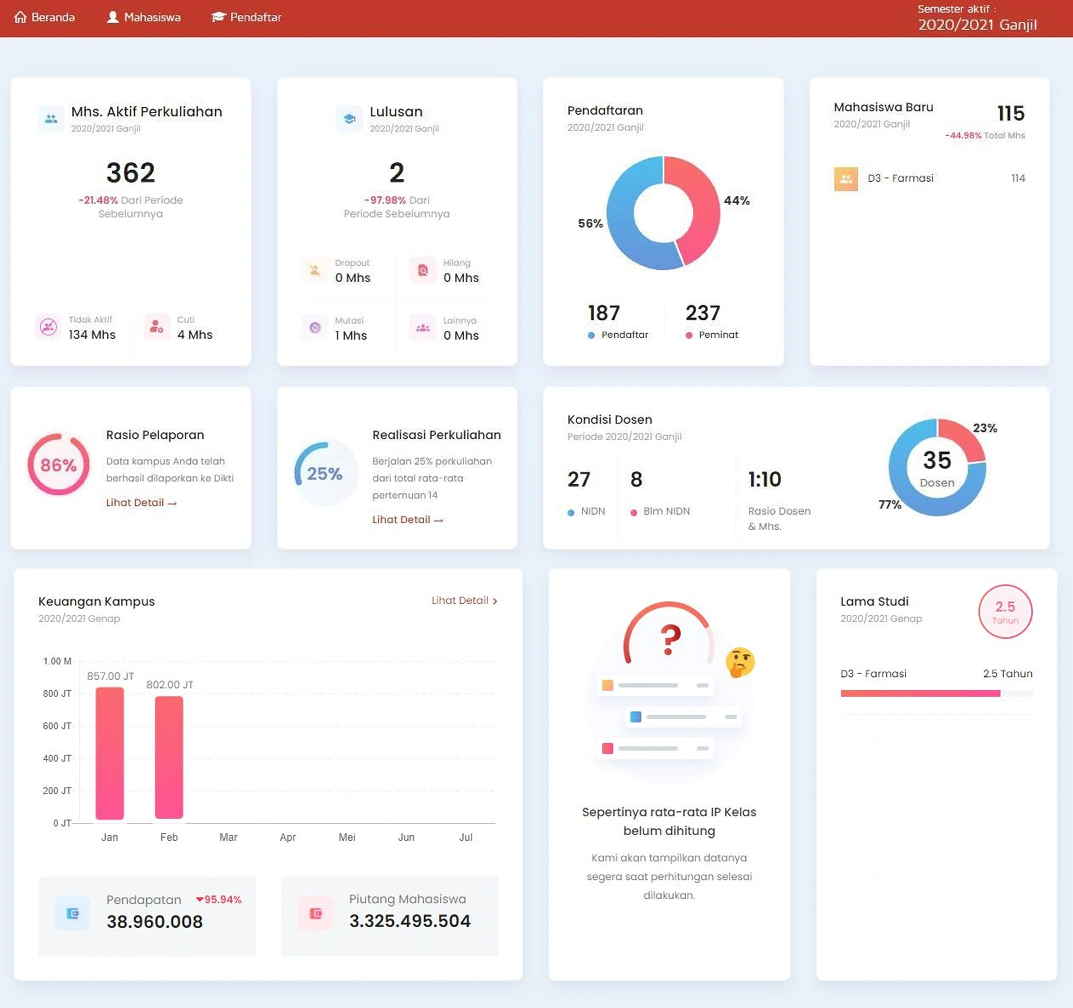Viewport: 1073px width, 1008px height.
Task: Click the 237 Peminat number
Action: tap(703, 313)
